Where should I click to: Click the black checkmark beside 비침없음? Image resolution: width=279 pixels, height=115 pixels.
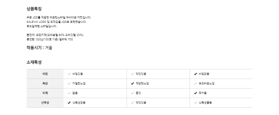pyautogui.click(x=195, y=74)
